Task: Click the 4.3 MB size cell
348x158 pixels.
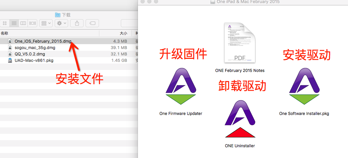Action: (x=120, y=41)
